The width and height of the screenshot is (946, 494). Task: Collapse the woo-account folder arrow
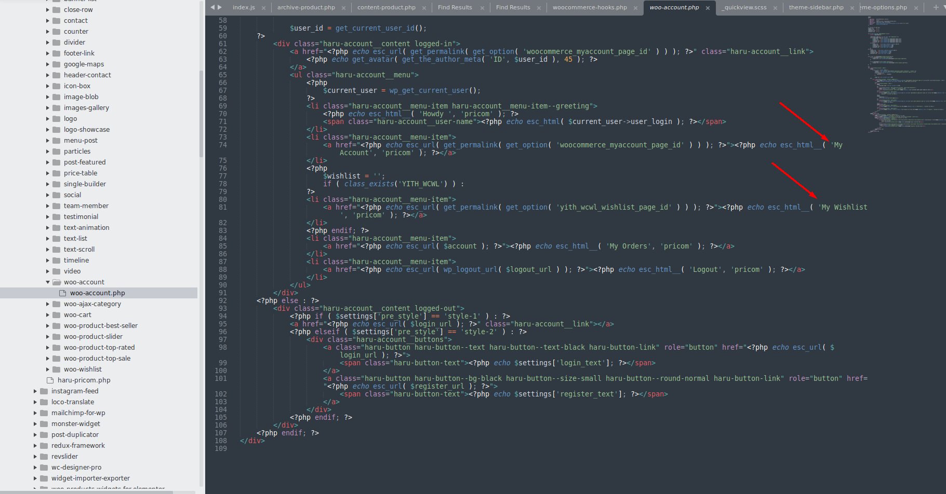pyautogui.click(x=48, y=282)
